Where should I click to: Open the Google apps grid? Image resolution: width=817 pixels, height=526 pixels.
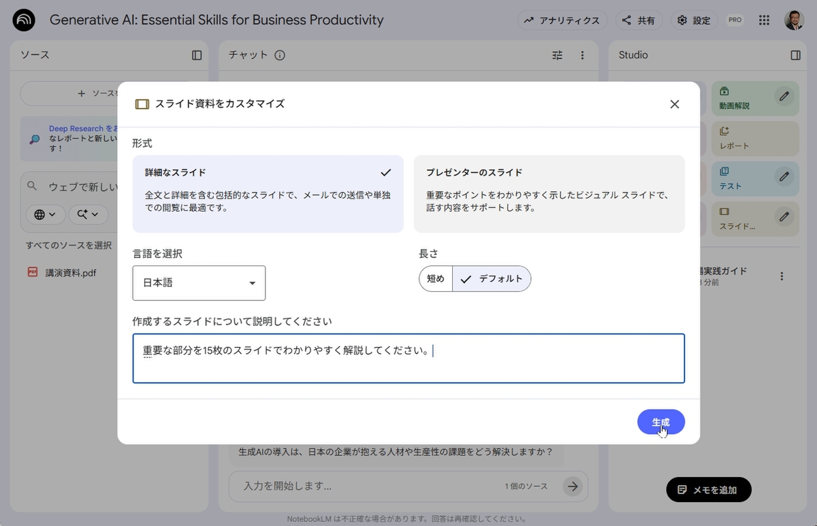pos(764,20)
